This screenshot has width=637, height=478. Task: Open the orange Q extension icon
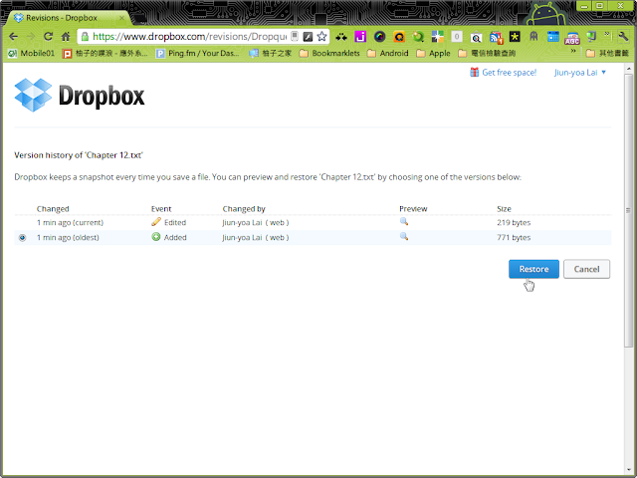[x=399, y=37]
